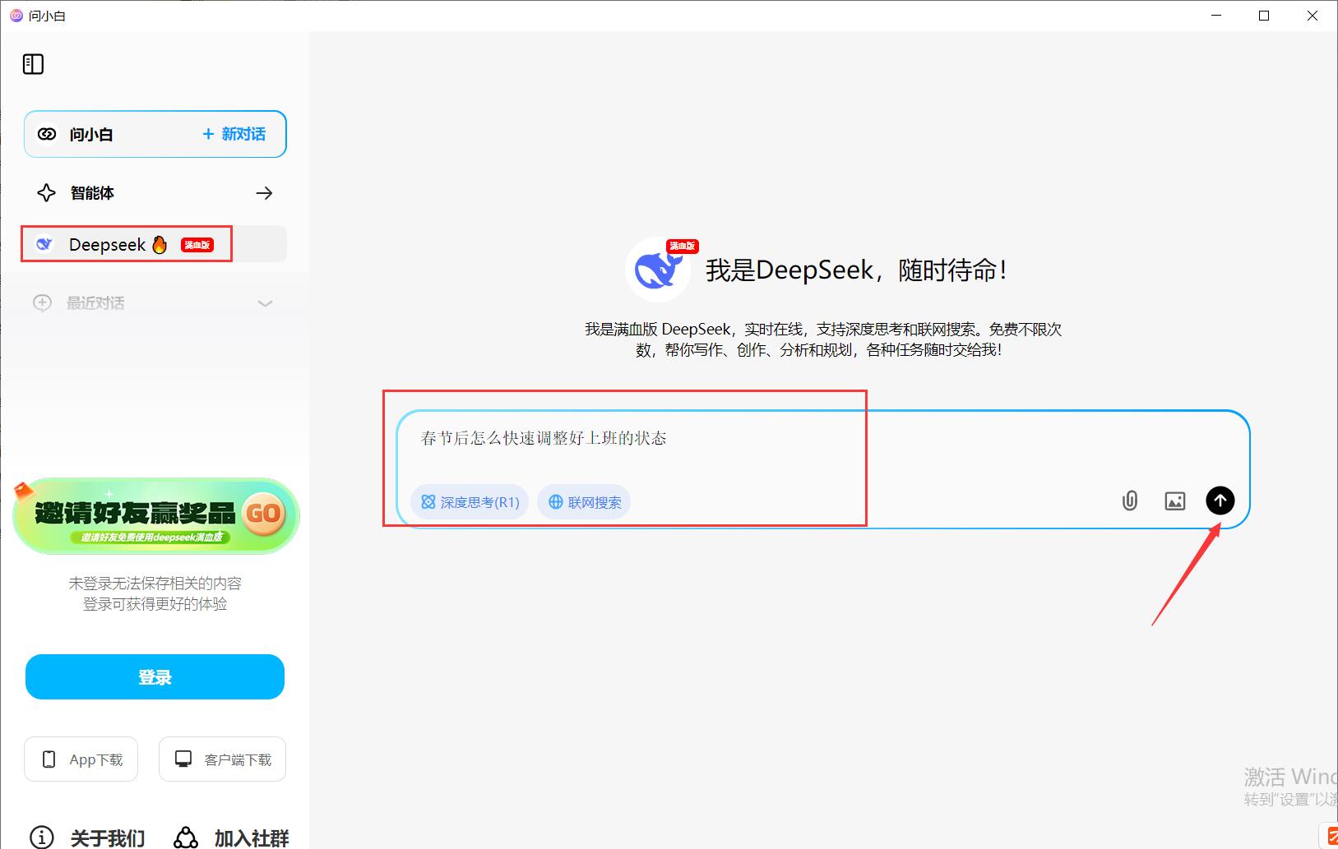The height and width of the screenshot is (849, 1338).
Task: Select 问小白 in the sidebar
Action: tap(90, 134)
